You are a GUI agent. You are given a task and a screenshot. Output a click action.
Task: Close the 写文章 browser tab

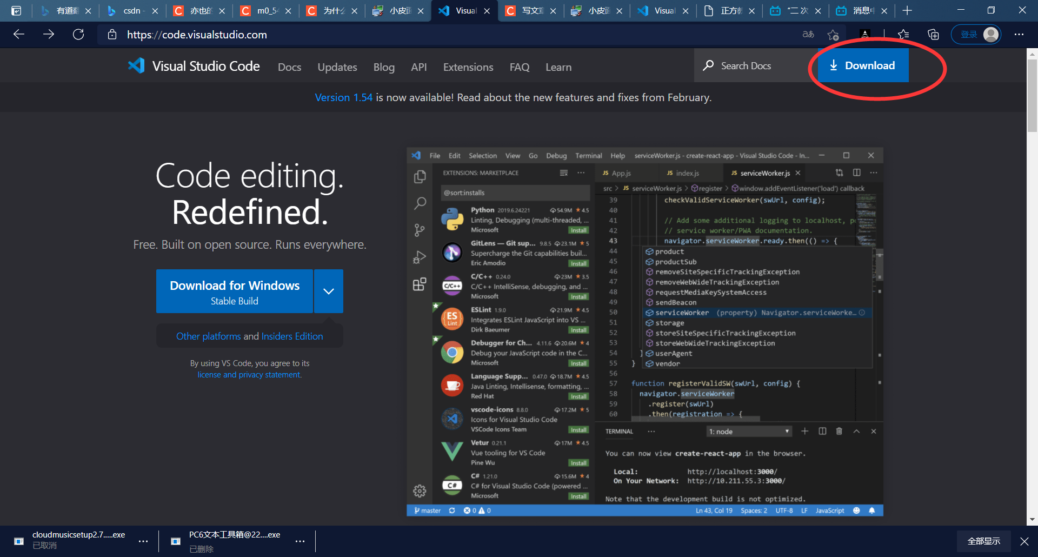553,11
